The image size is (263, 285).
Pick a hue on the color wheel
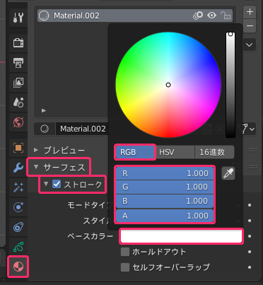tap(168, 85)
